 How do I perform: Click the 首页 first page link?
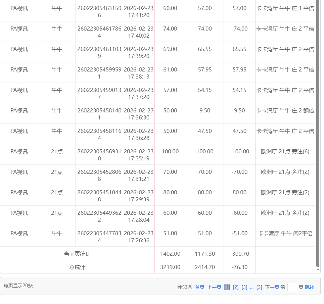(x=199, y=287)
